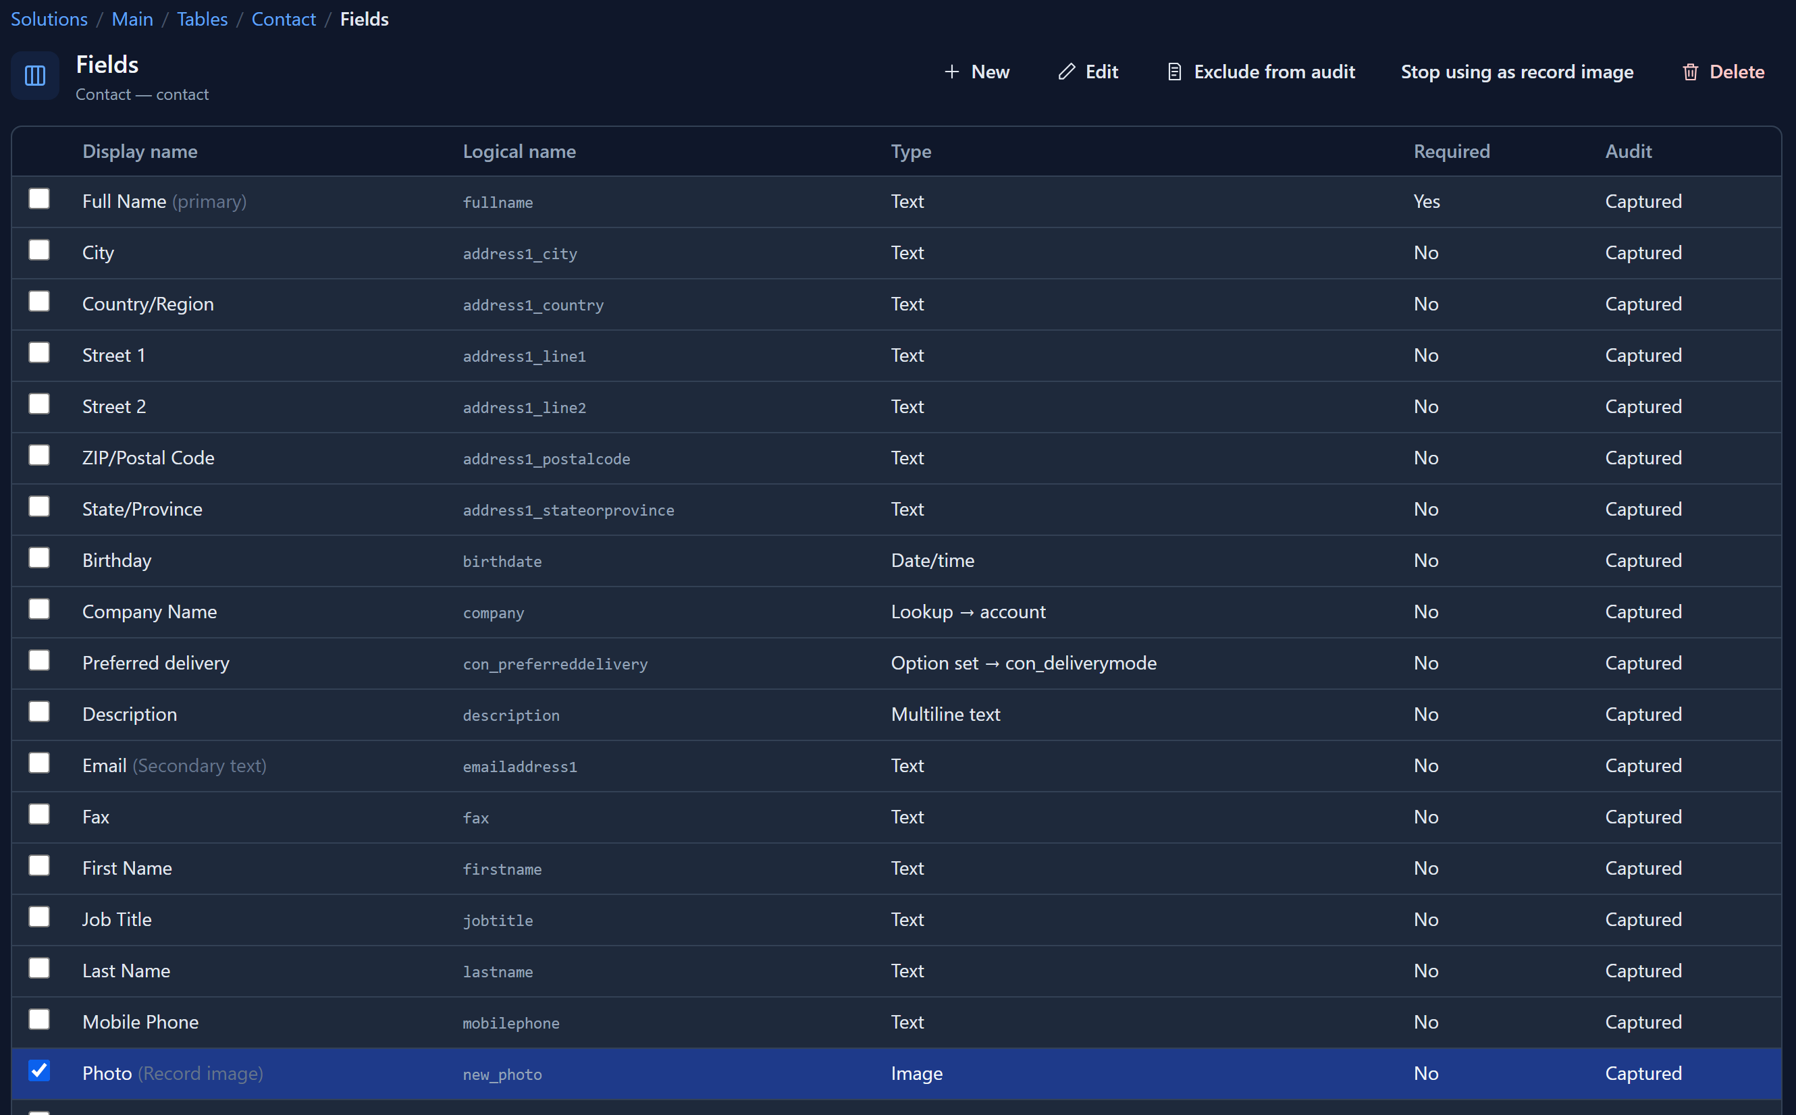
Task: Tick the Preferred delivery row checkbox
Action: [39, 661]
